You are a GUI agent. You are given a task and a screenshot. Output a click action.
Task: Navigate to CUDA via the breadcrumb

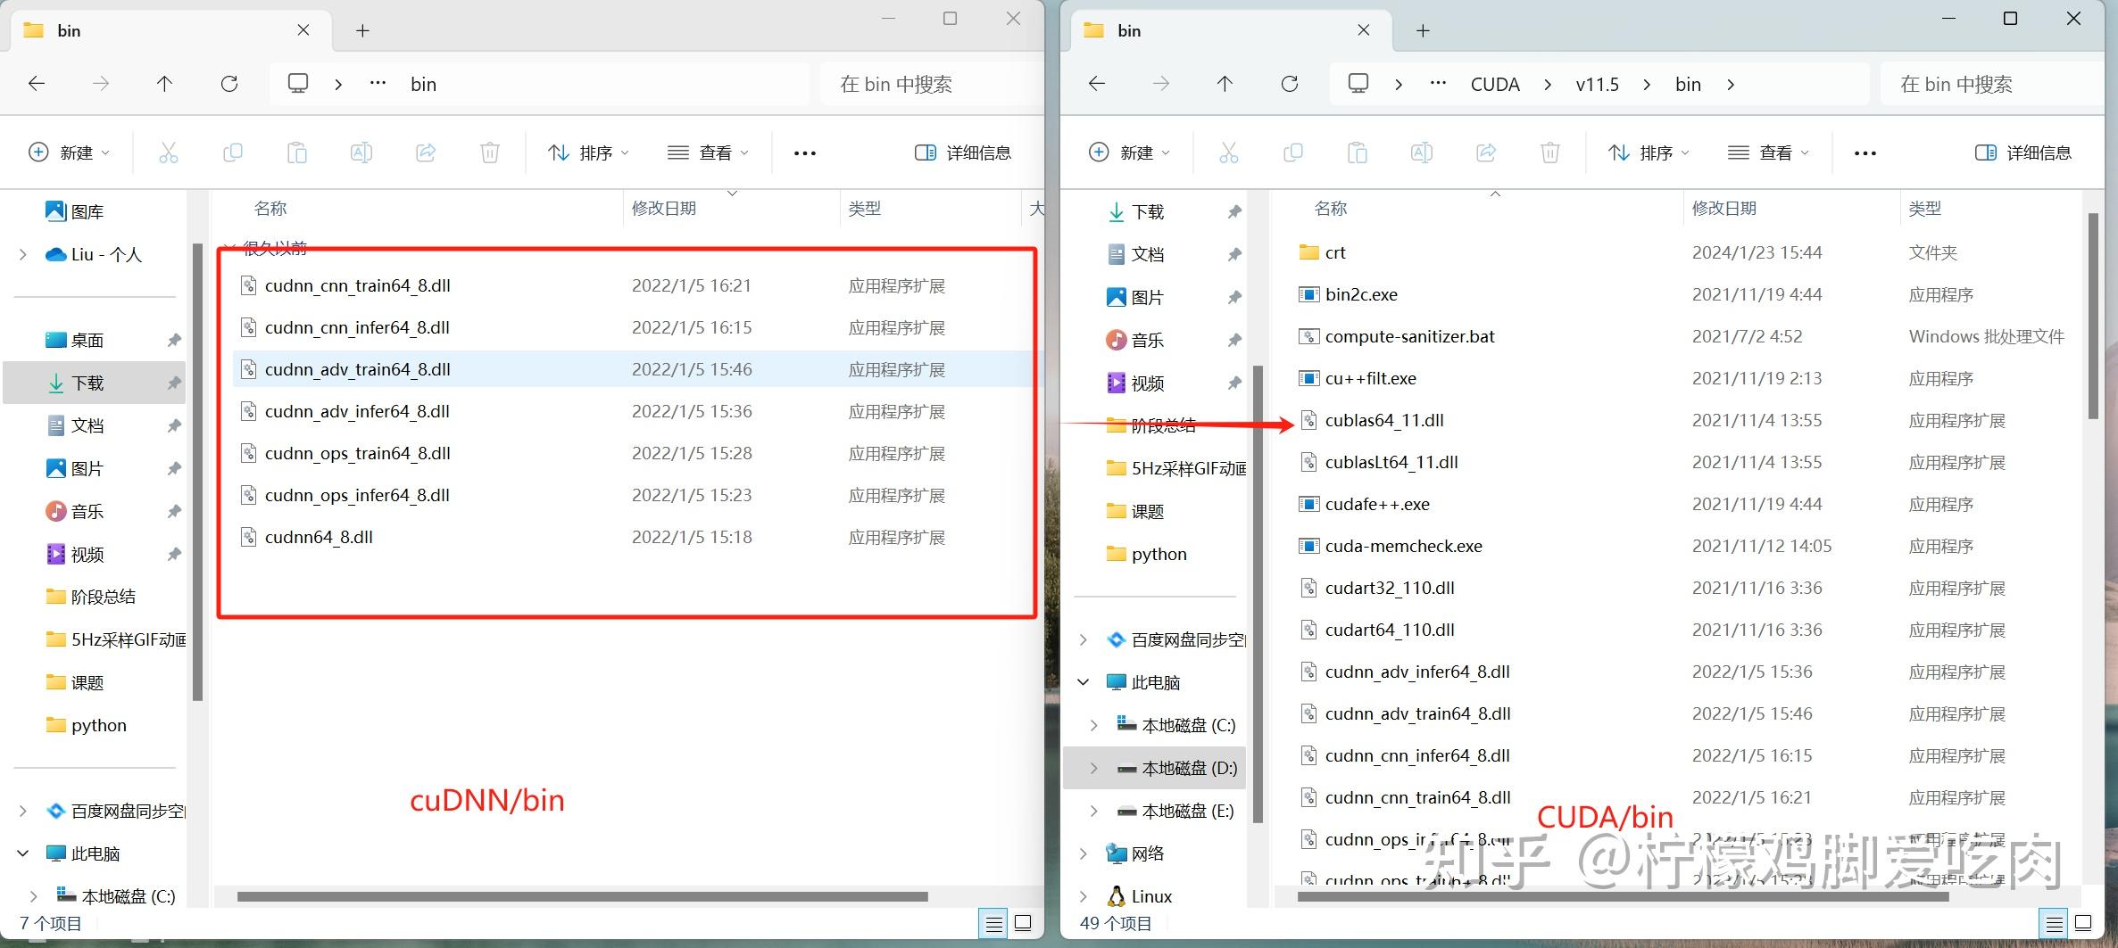(x=1495, y=83)
